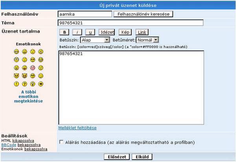Insert the sunglasses cool emoticon
Viewport: 236px width, 162px height.
33,60
